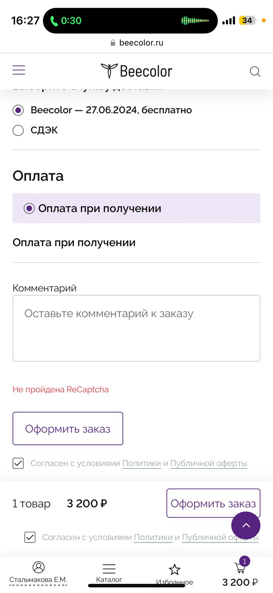Open the profile icon for Стальмакова Е.М.
273x593 pixels.
click(38, 567)
